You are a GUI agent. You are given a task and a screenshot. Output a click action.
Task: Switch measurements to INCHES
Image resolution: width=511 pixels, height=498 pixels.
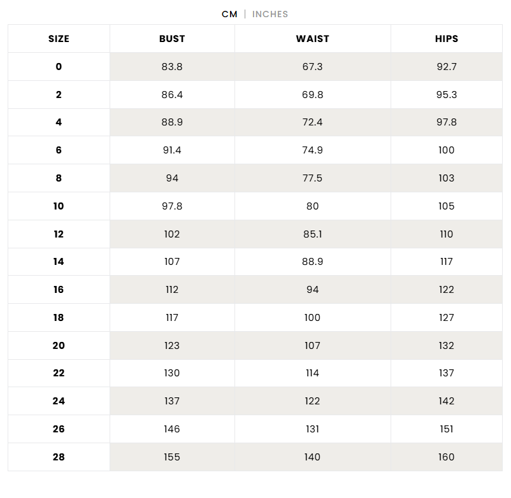pyautogui.click(x=270, y=14)
